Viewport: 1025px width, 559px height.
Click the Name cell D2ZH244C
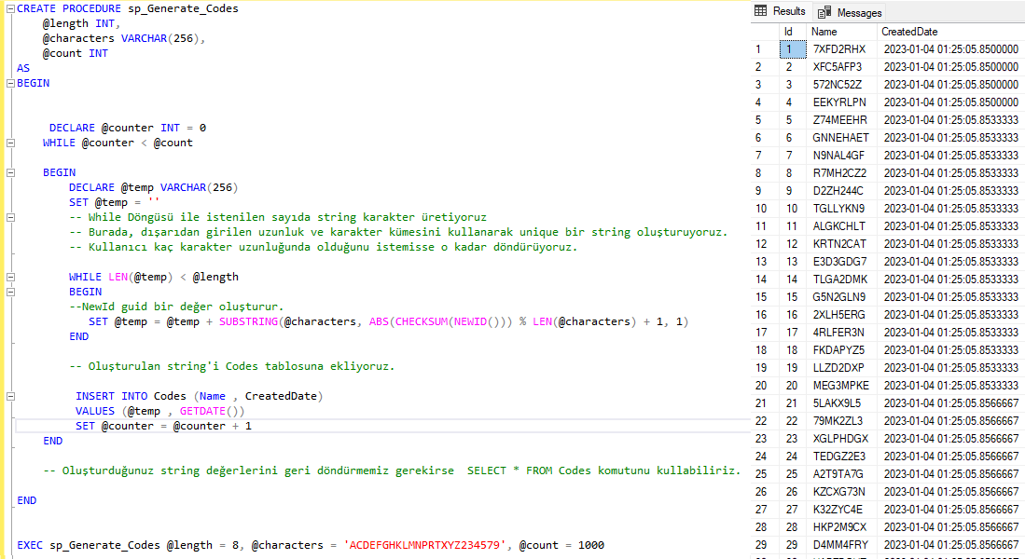pos(840,190)
